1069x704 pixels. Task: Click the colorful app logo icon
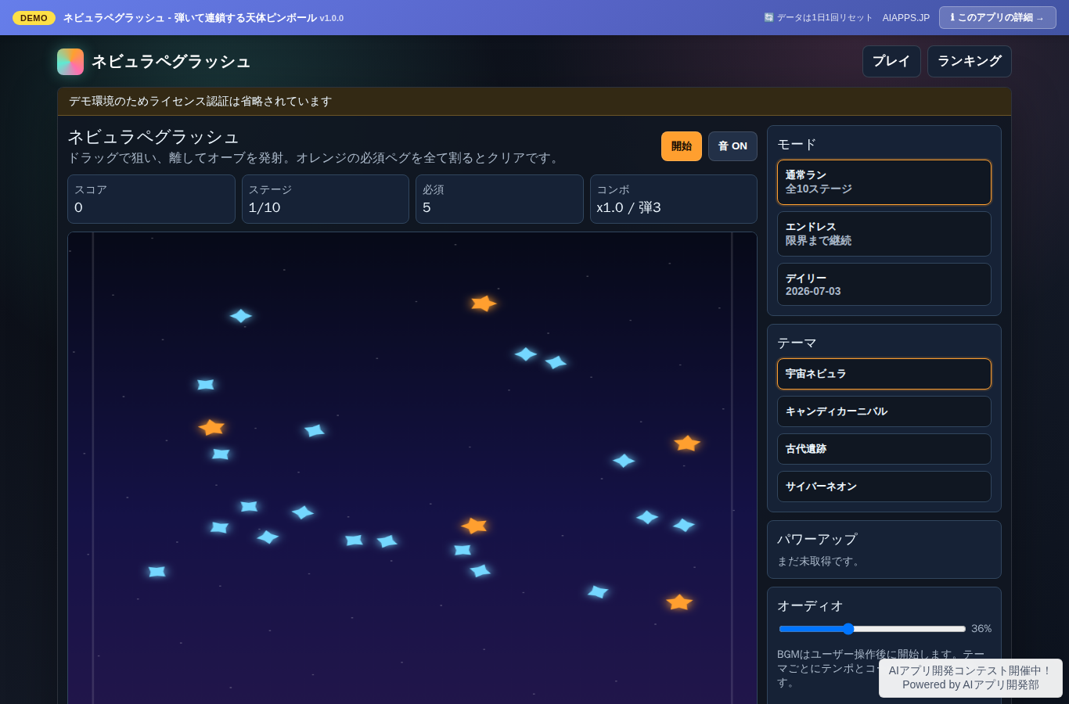(x=70, y=62)
